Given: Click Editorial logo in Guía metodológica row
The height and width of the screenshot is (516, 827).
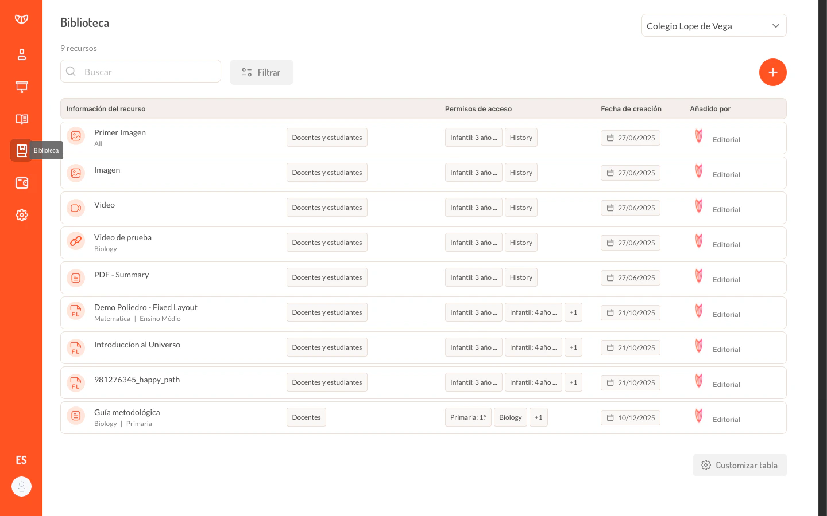Looking at the screenshot, I should (699, 416).
